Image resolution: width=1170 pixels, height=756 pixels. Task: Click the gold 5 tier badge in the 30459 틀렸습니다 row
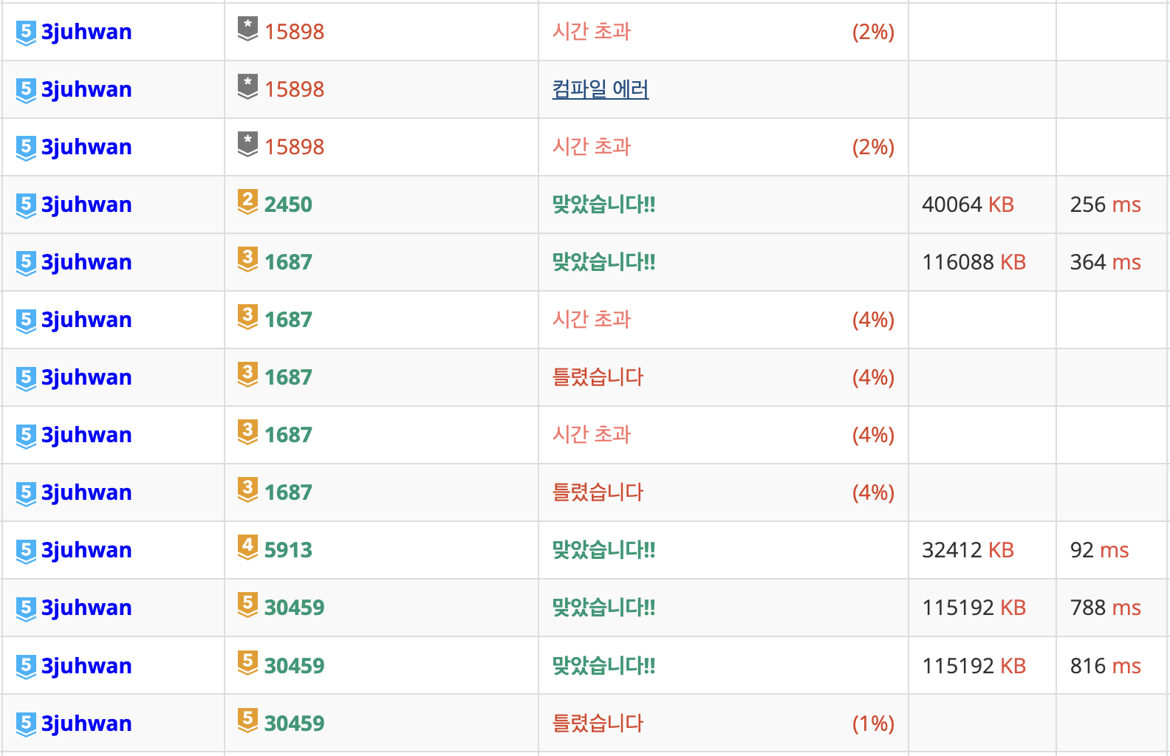pos(247,720)
